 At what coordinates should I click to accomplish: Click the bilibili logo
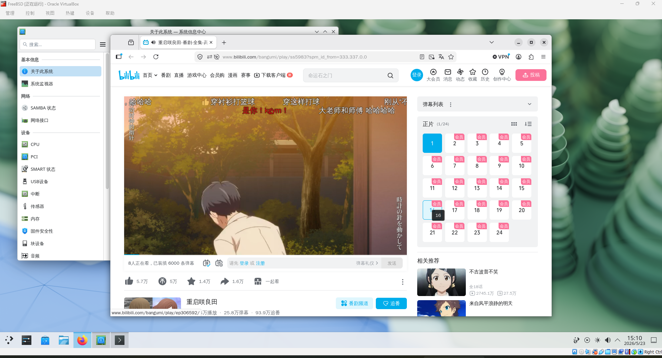[129, 75]
